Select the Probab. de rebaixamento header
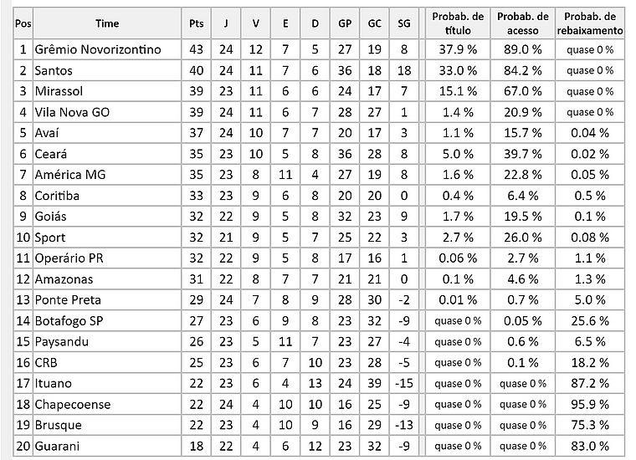636x460 pixels. coord(590,23)
